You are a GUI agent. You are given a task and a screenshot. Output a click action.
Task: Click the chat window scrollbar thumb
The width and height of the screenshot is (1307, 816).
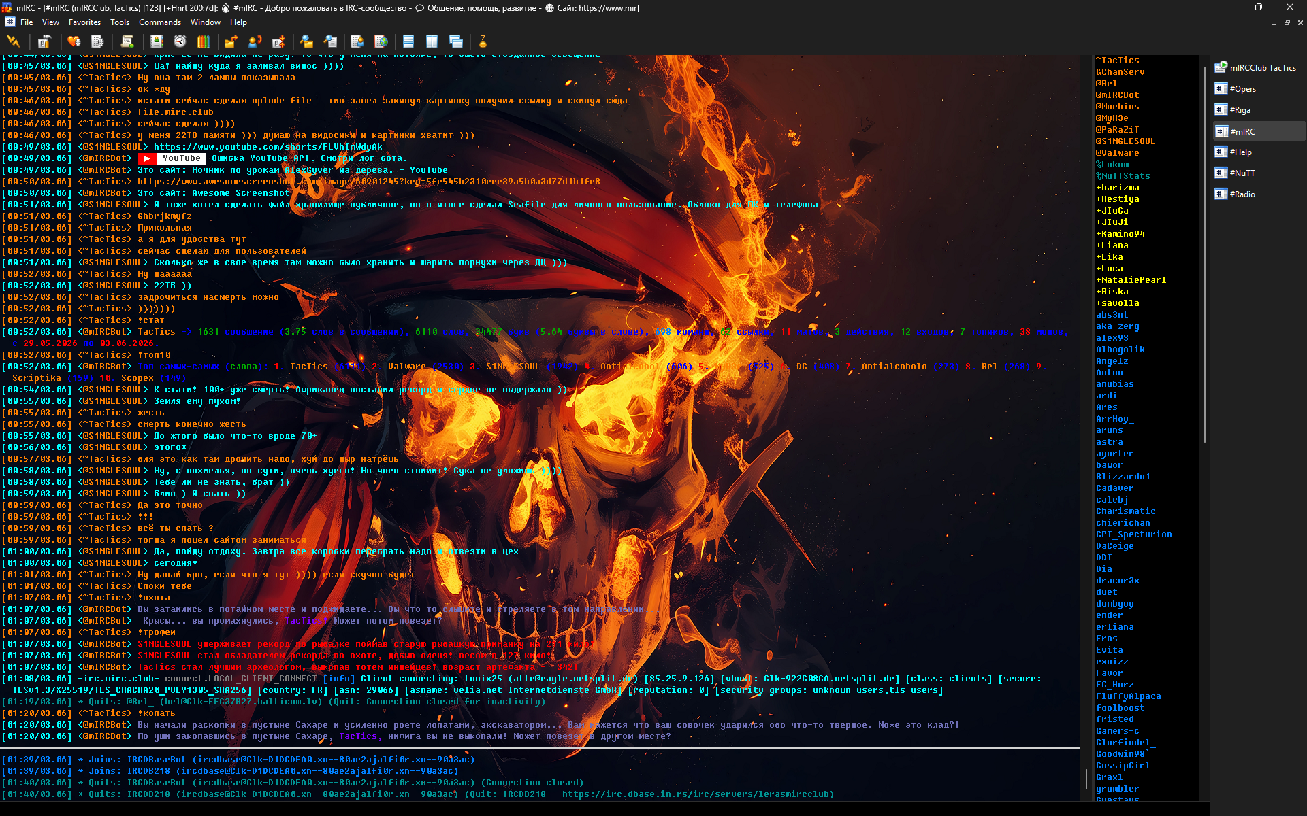1086,779
